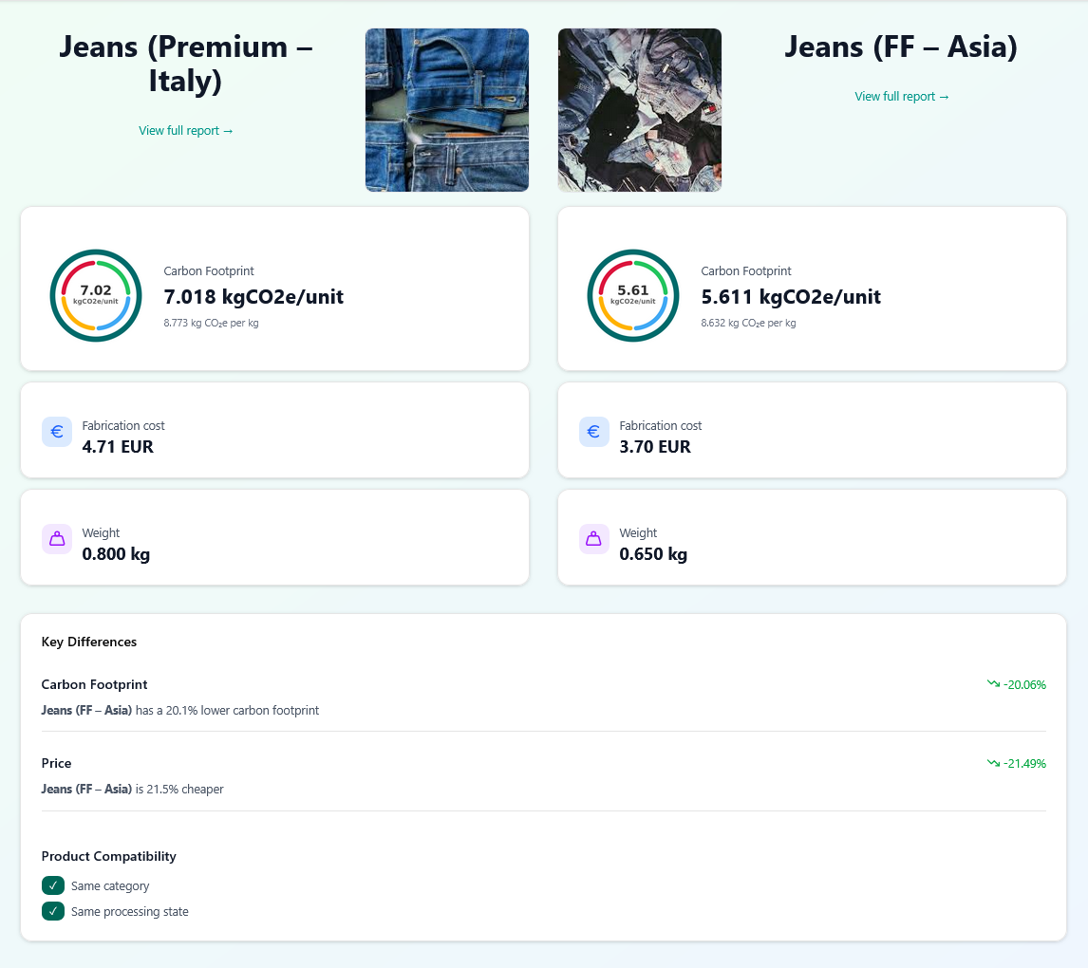The height and width of the screenshot is (968, 1088).
Task: Click the Key Differences heading
Action: pos(89,642)
